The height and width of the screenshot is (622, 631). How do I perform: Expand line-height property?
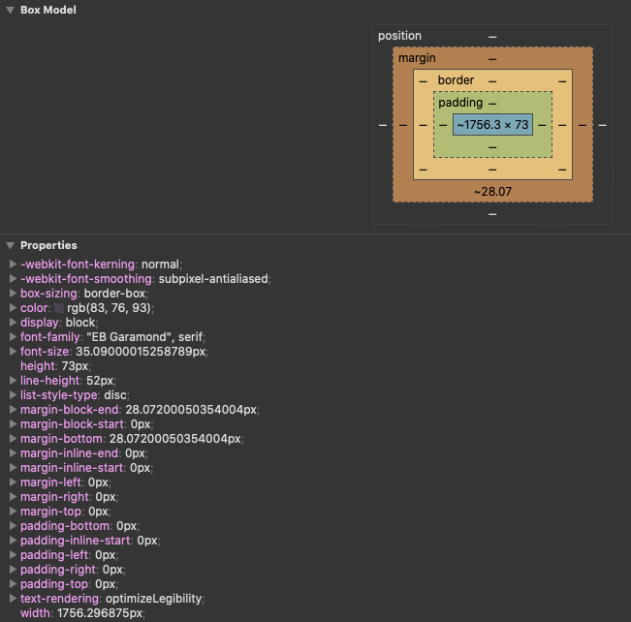click(x=13, y=380)
